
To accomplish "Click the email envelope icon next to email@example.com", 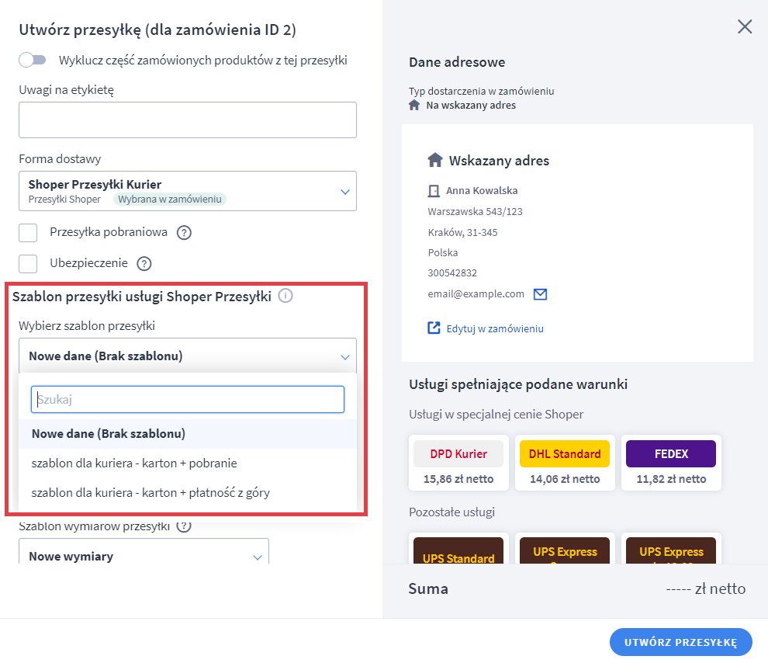I will 541,294.
